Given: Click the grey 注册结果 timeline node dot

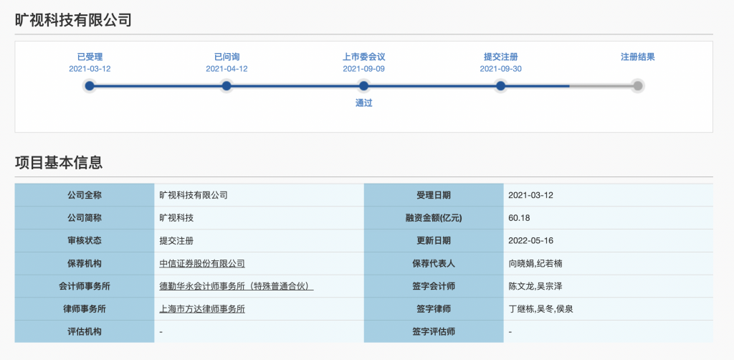Looking at the screenshot, I should [637, 86].
